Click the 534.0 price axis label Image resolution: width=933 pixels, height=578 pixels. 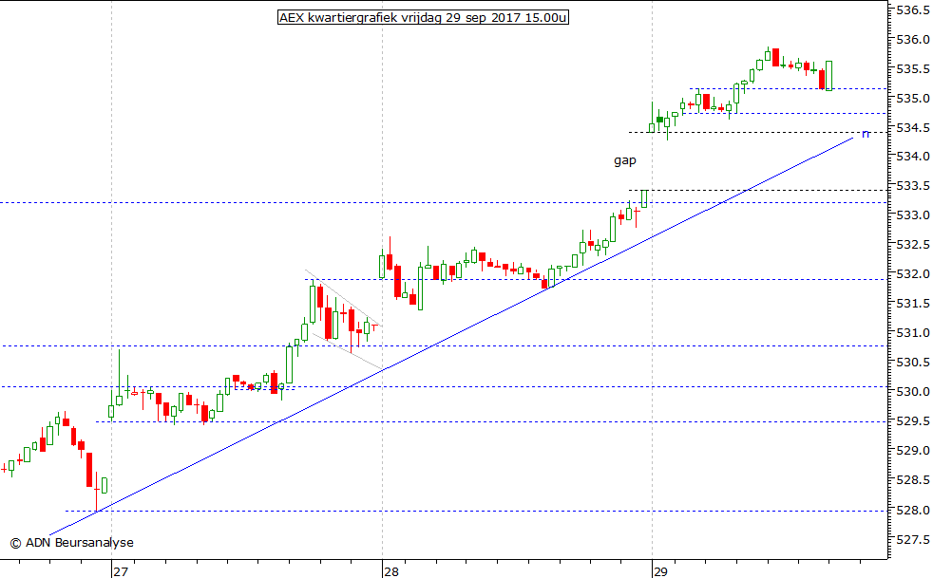tap(913, 157)
